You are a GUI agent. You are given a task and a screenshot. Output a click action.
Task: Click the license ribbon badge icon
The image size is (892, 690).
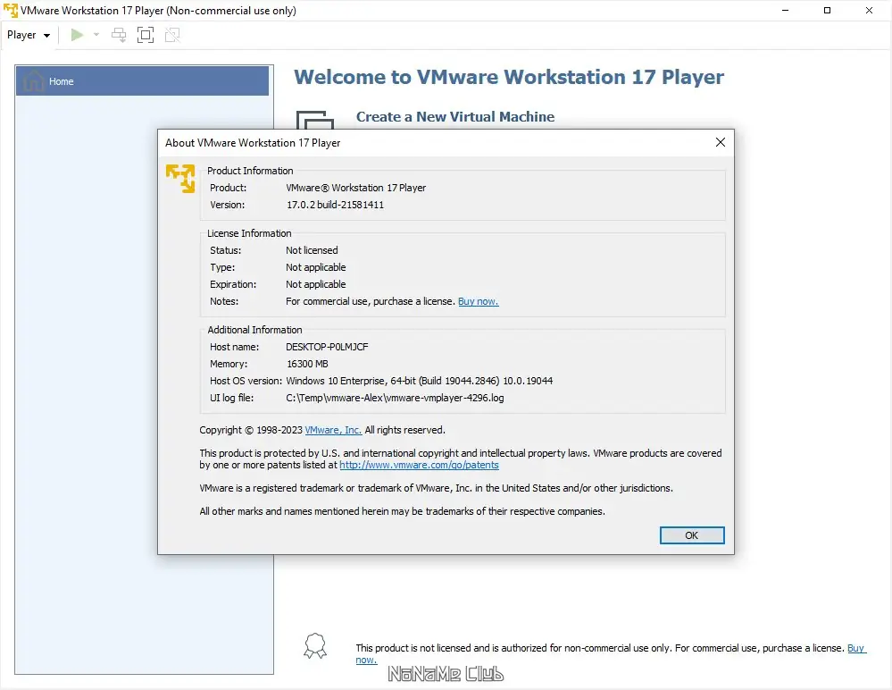[315, 646]
